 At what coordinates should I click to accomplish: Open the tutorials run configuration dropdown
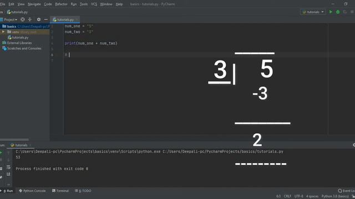pyautogui.click(x=313, y=12)
